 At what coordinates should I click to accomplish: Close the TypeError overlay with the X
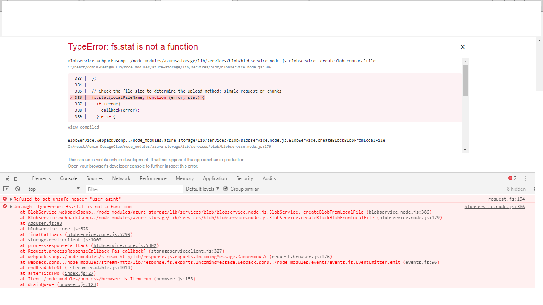click(x=462, y=47)
